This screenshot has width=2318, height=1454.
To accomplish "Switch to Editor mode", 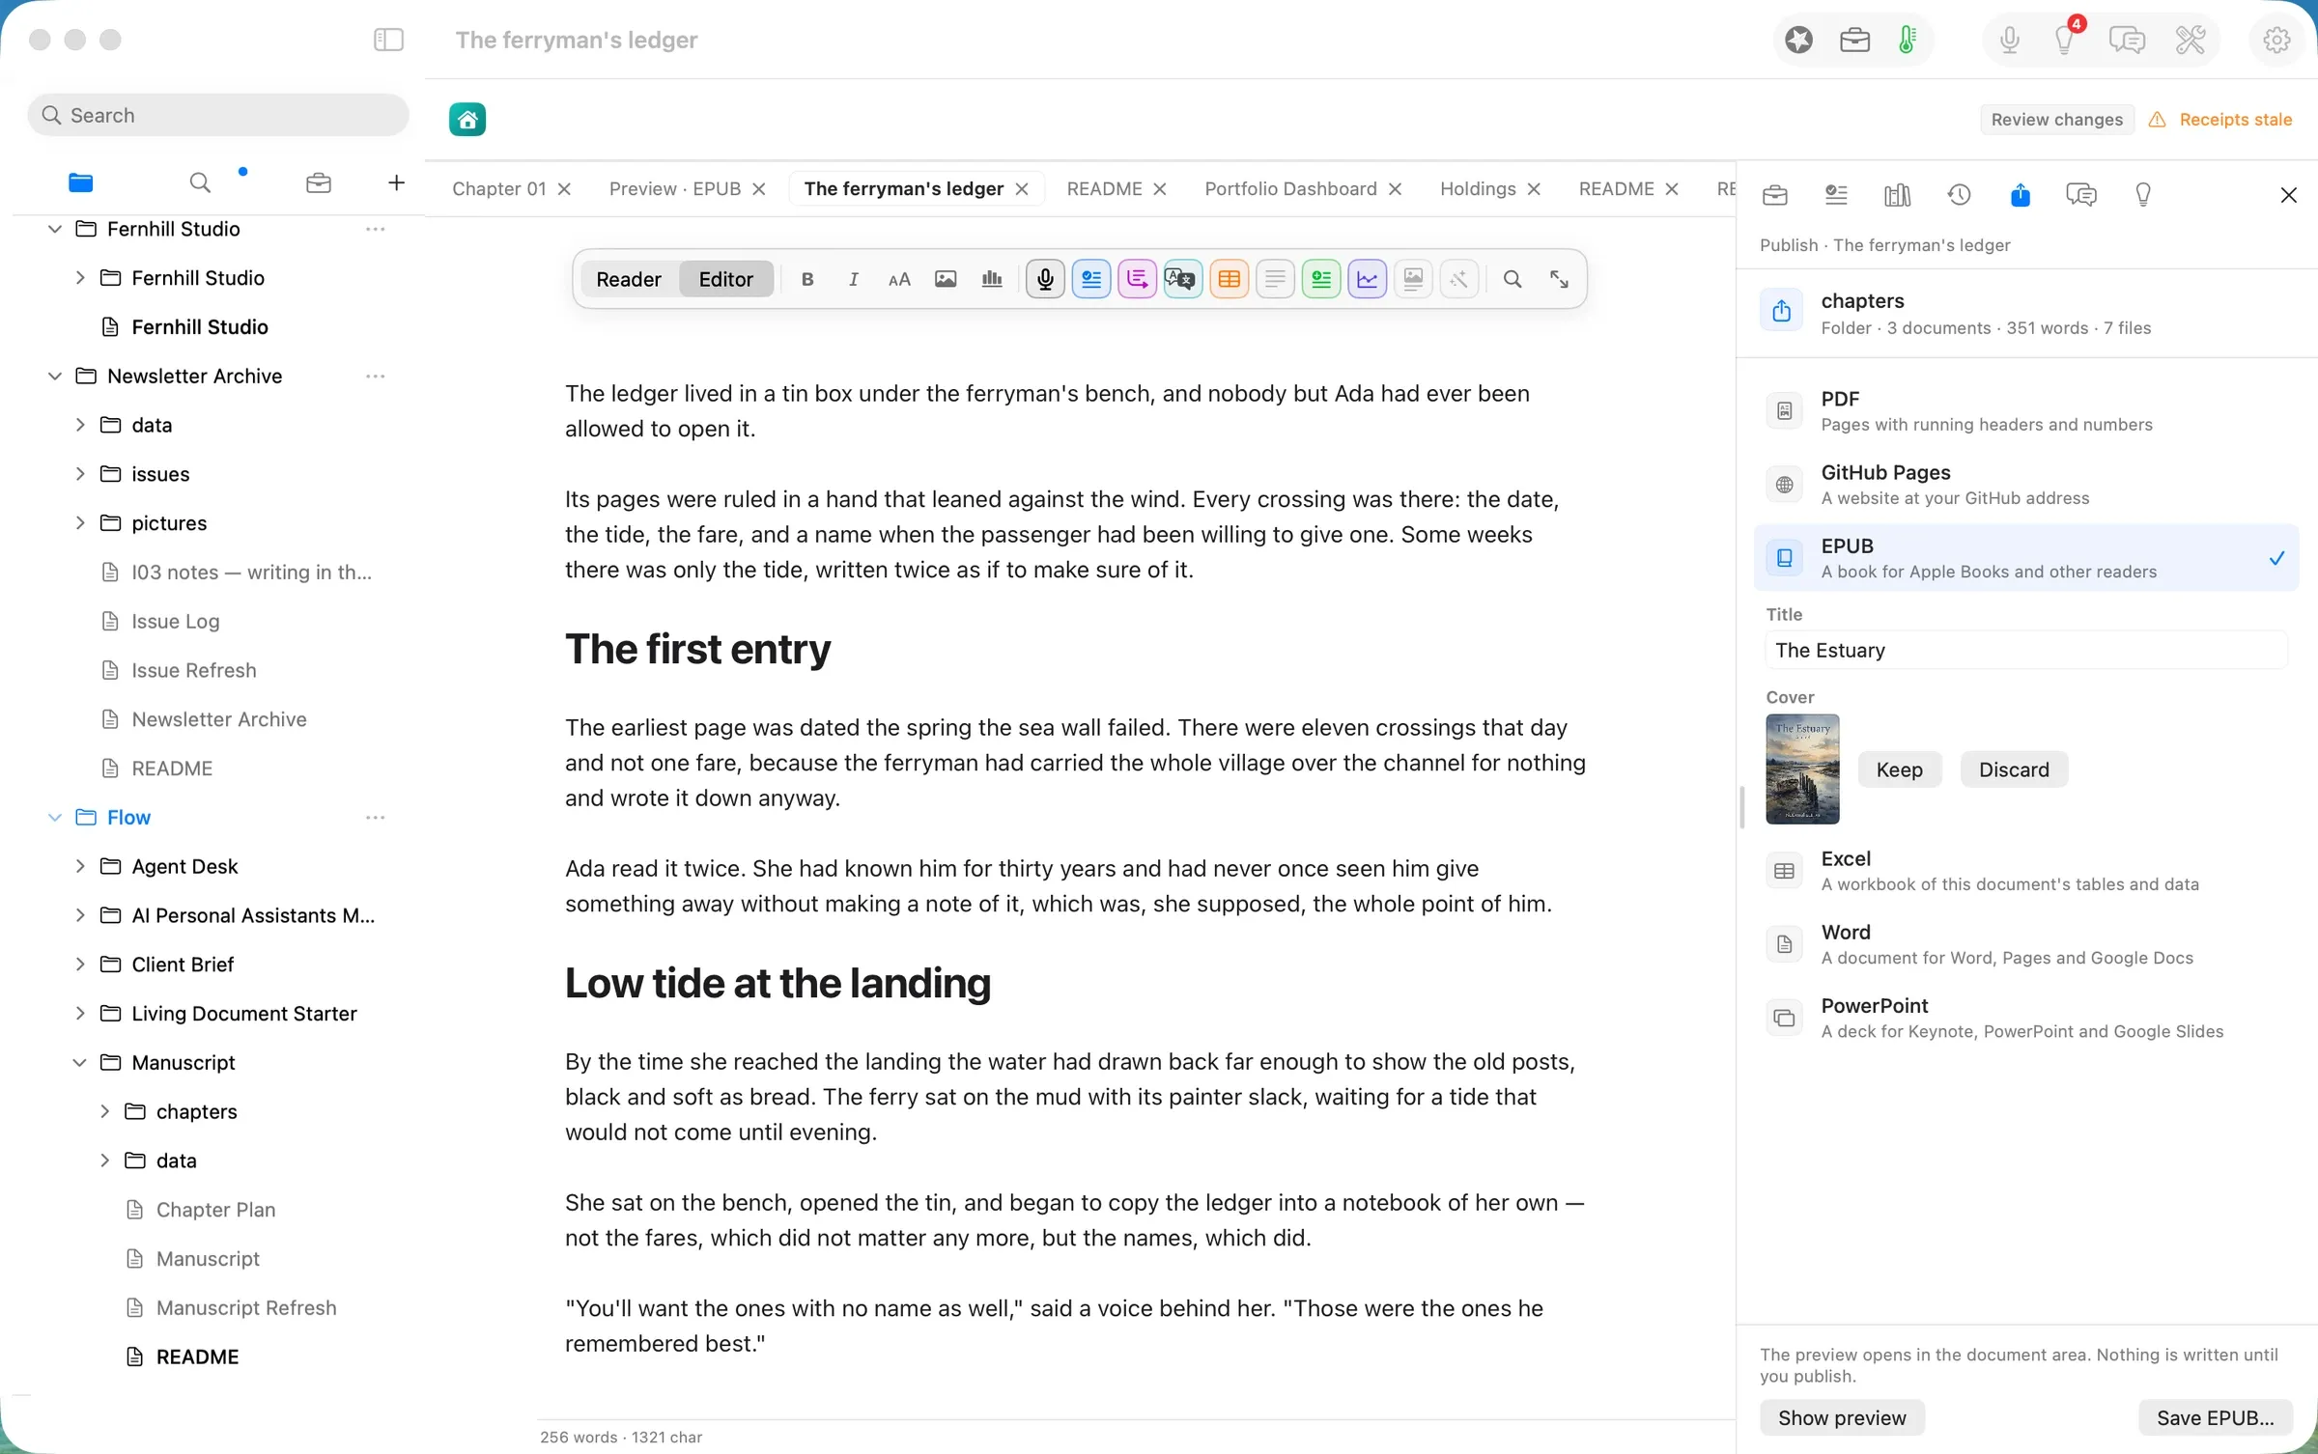I will point(725,279).
